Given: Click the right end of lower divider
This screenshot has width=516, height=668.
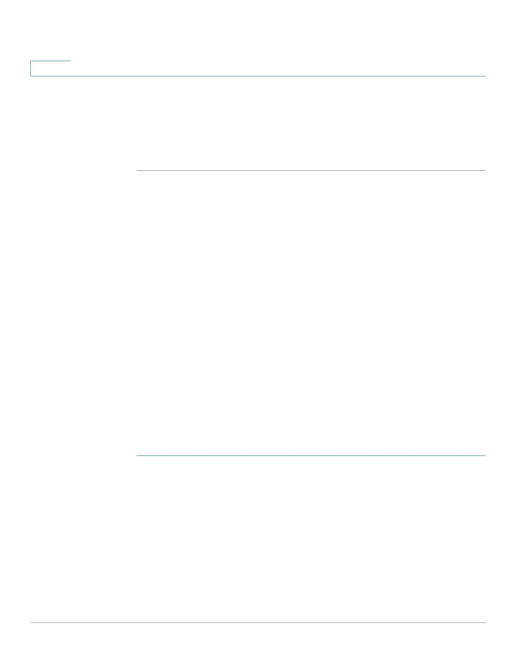Looking at the screenshot, I should point(484,455).
